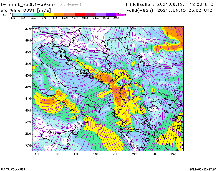222x171 pixels.
Task: Click the '43N' latitude label
Action: (x=28, y=76)
